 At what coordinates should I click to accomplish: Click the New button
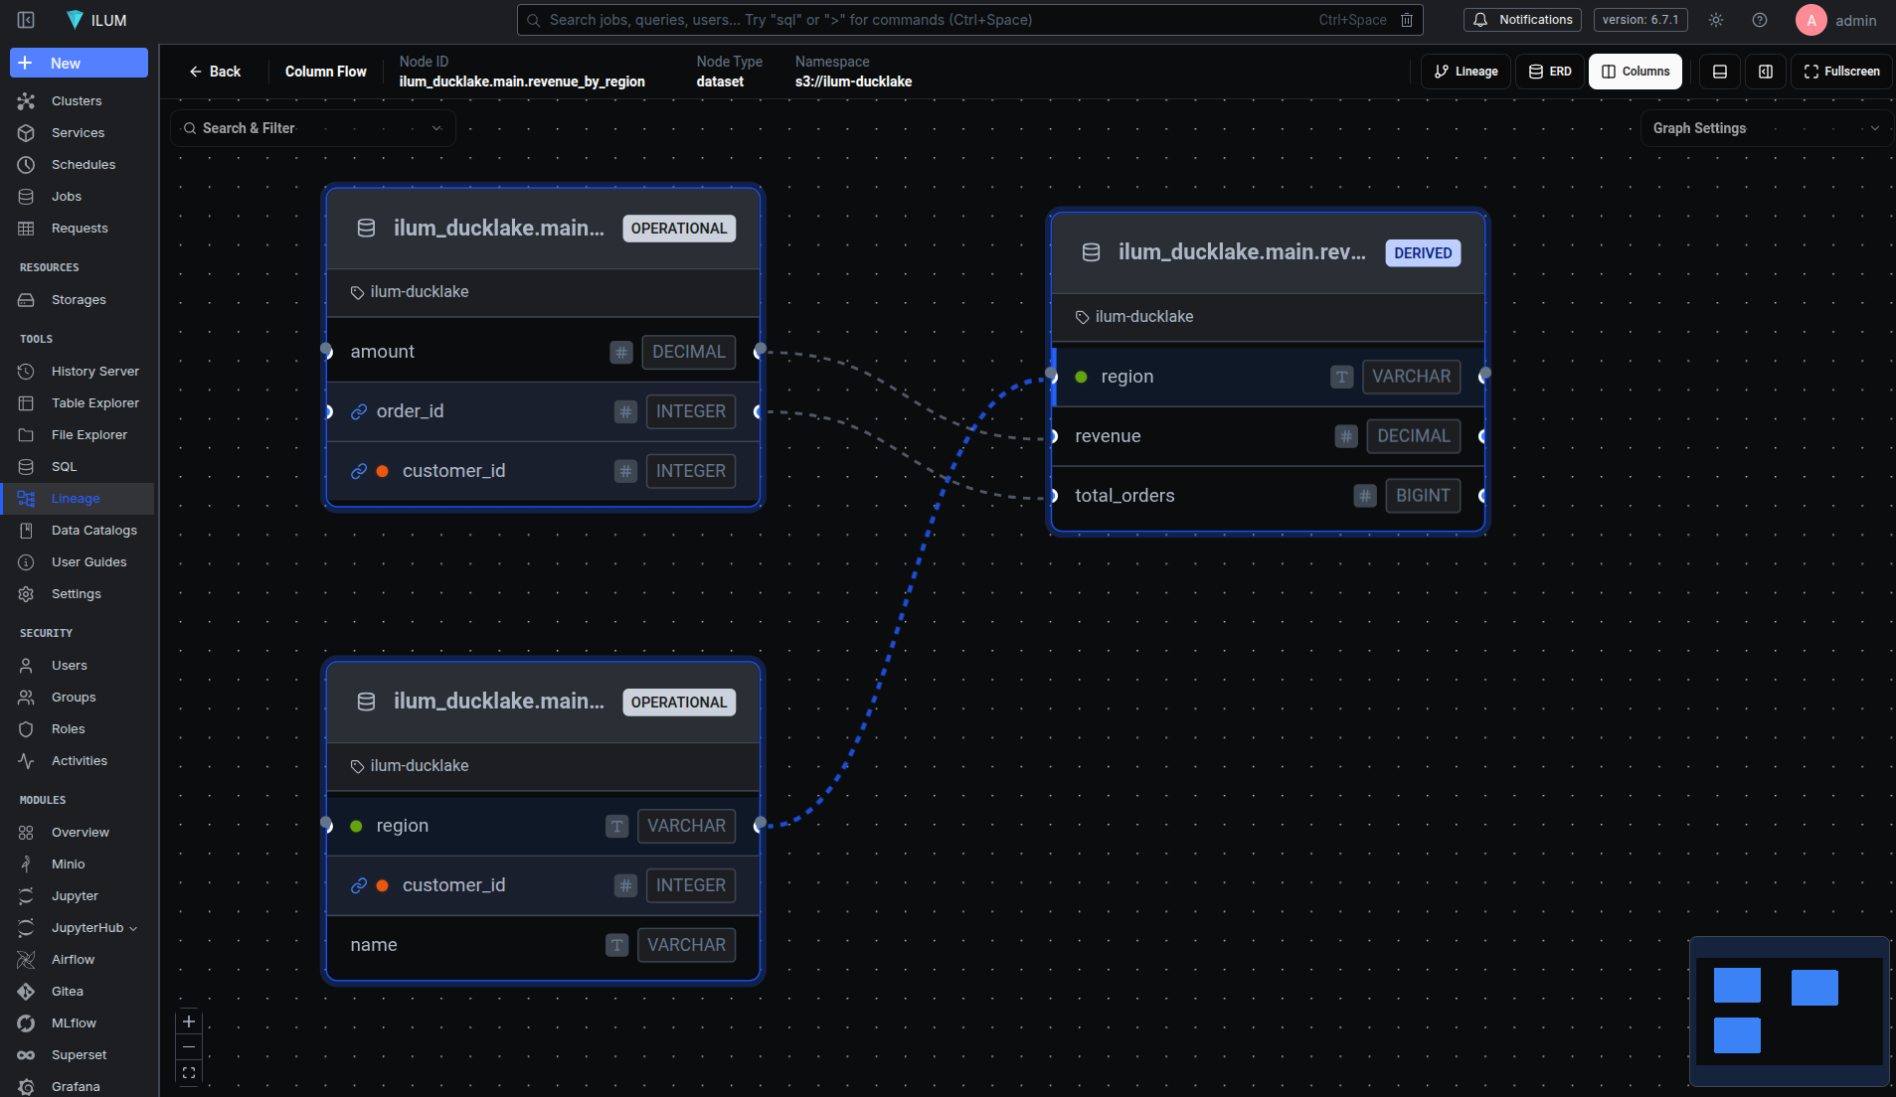(x=80, y=64)
